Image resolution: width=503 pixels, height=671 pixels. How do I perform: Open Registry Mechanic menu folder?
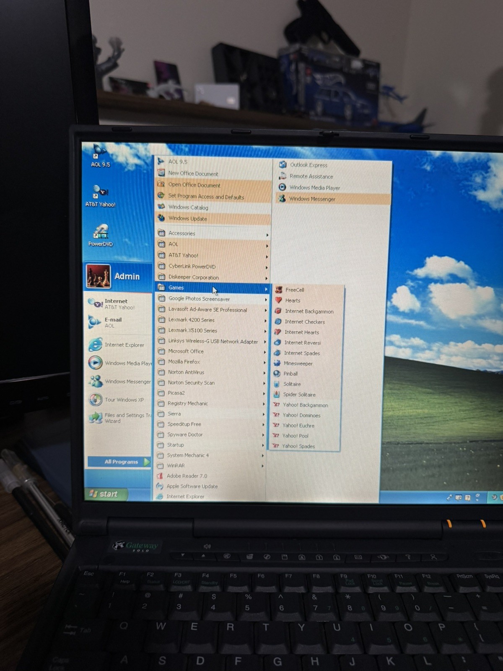pos(211,403)
